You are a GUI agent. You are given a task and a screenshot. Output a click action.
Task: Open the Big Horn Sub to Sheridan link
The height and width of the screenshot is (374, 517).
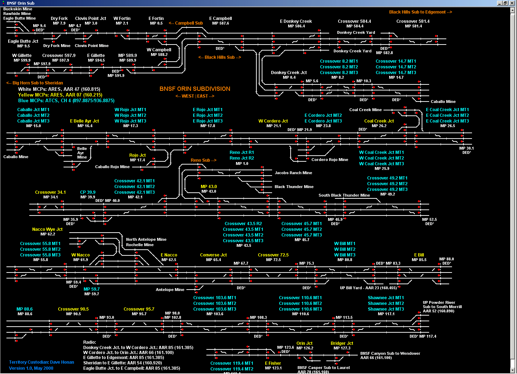point(35,83)
